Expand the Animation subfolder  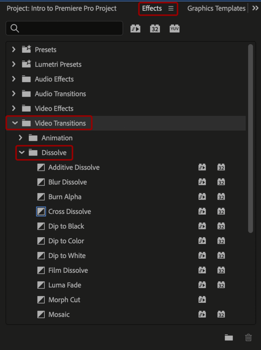point(20,138)
